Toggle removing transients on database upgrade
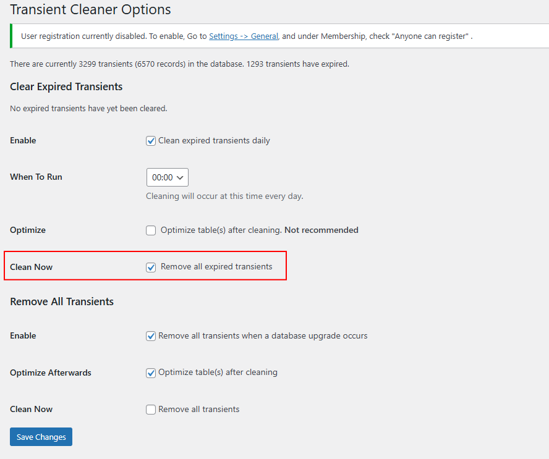549x459 pixels. [151, 336]
